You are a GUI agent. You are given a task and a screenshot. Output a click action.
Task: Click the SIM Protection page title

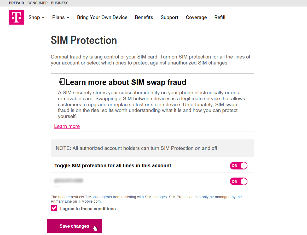pyautogui.click(x=84, y=40)
